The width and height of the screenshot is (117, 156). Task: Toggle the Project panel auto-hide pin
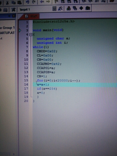coord(9,16)
